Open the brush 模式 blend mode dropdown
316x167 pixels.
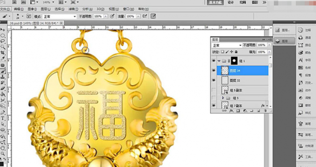[x=60, y=17]
